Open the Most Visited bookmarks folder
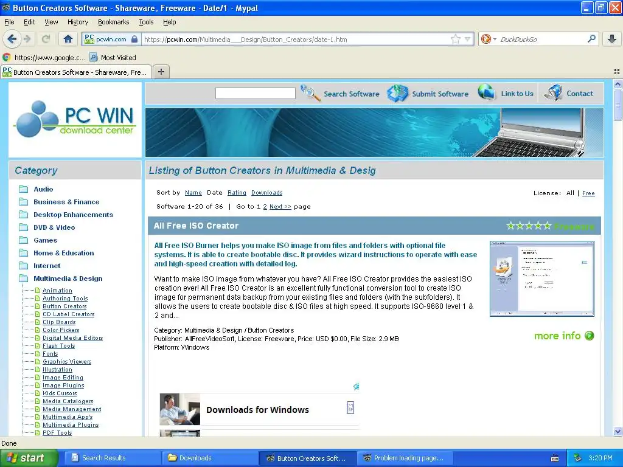This screenshot has width=623, height=467. (113, 58)
